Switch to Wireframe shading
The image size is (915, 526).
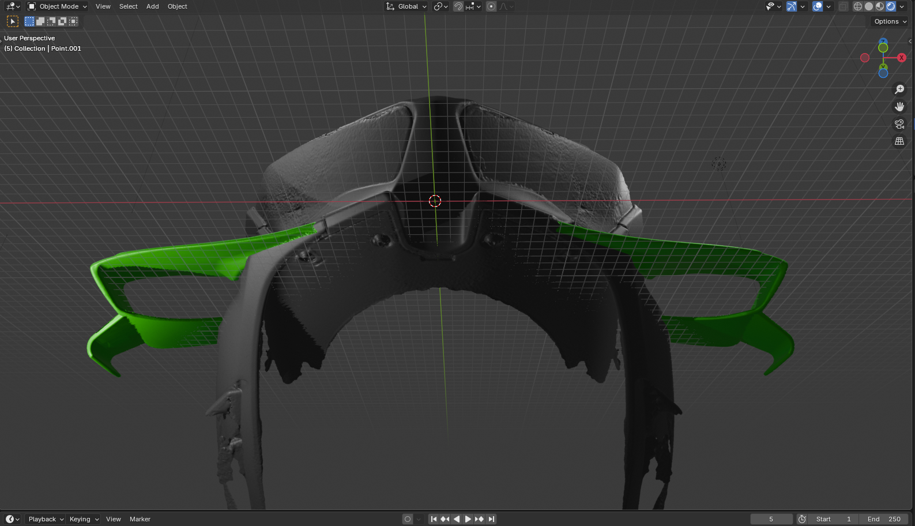point(858,6)
